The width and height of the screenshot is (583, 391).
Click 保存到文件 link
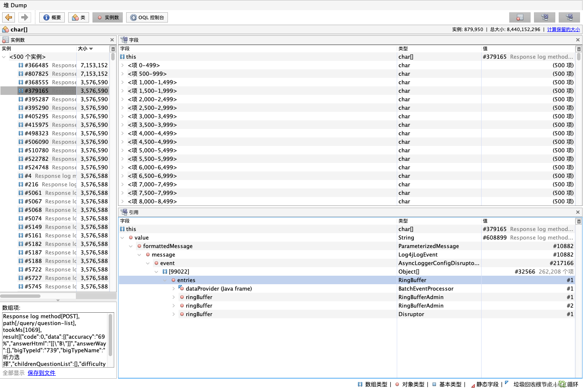pos(41,373)
